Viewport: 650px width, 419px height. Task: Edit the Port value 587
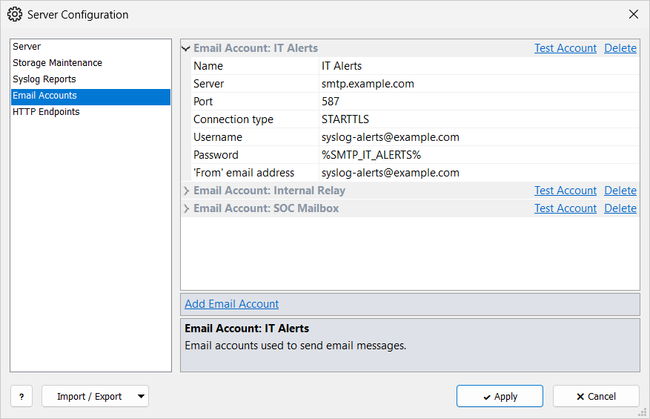[479, 102]
